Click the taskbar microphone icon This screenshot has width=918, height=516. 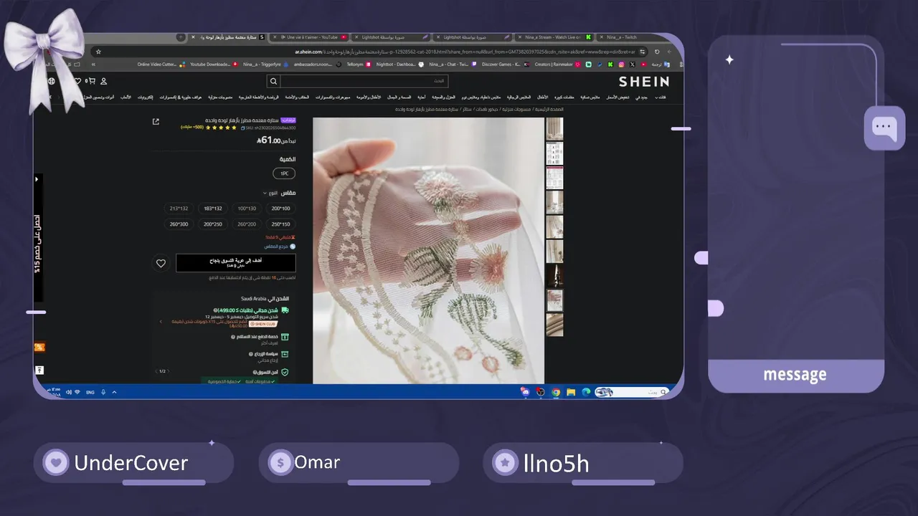[103, 392]
